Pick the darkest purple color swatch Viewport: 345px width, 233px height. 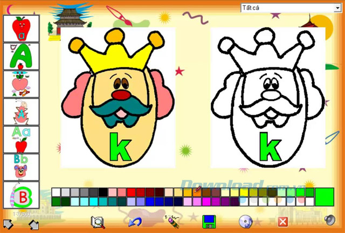tap(234, 202)
